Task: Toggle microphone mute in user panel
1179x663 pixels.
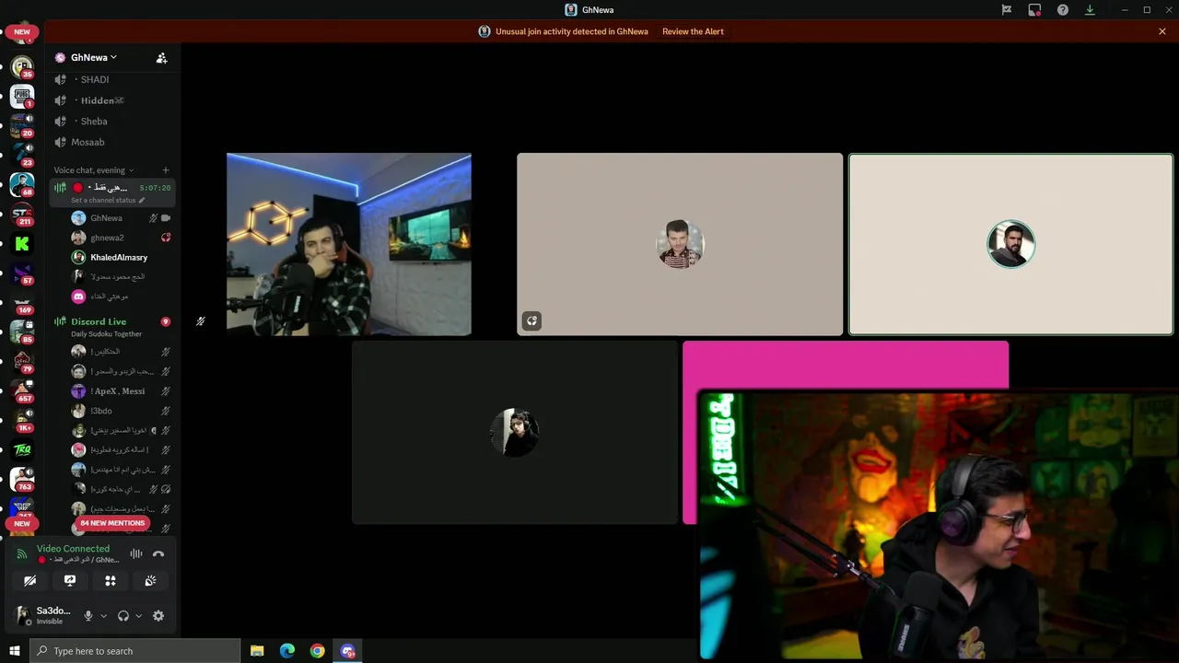Action: click(x=88, y=616)
